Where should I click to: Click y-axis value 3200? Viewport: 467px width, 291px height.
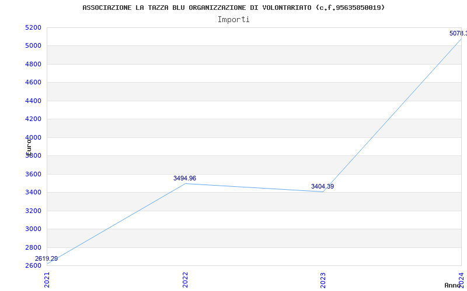tap(33, 211)
